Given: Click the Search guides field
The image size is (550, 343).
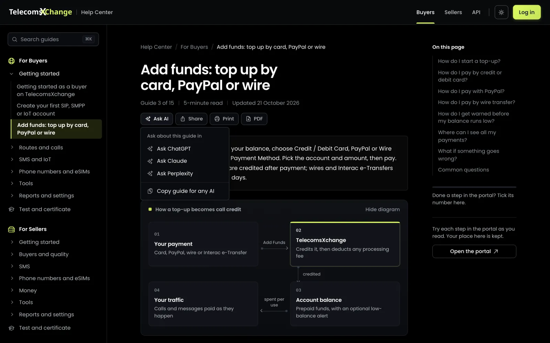Looking at the screenshot, I should point(53,39).
